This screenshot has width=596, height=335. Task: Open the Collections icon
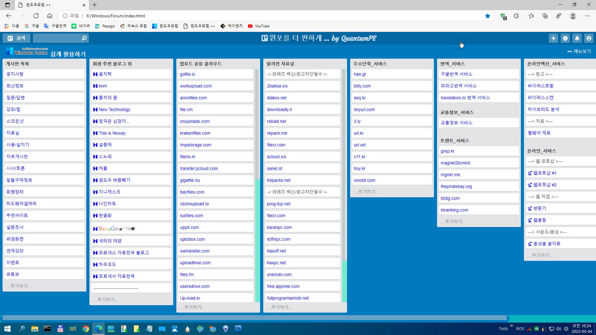pos(545,16)
